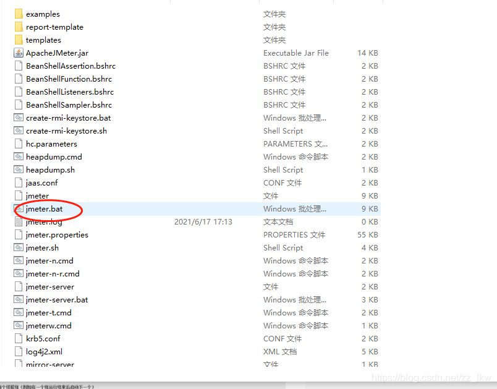Select create-rmi-keystore.sh file name
Screen dimensions: 497x389
(66, 131)
